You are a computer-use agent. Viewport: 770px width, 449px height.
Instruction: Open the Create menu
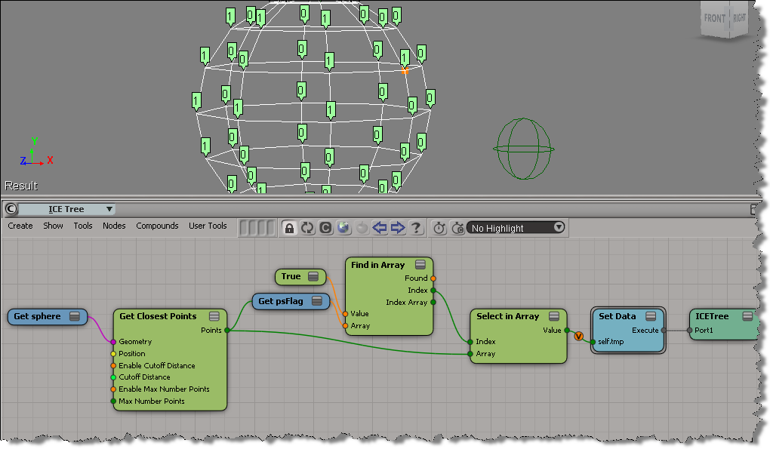[x=20, y=226]
